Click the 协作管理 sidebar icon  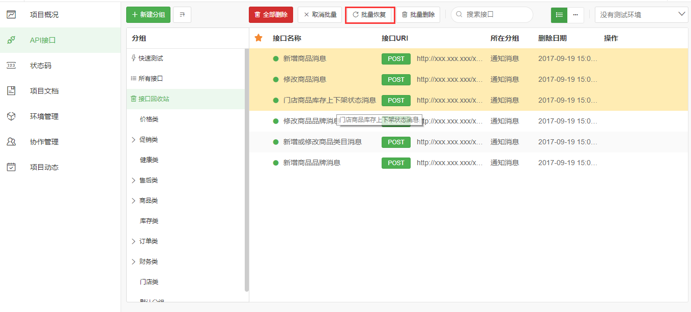coord(11,141)
